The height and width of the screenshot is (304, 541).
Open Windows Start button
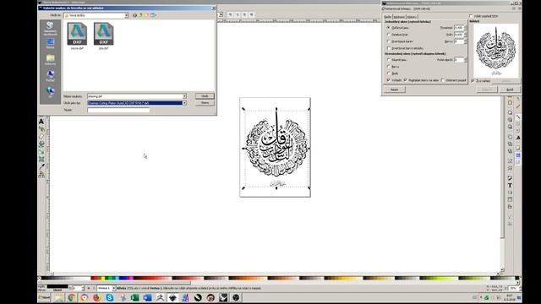pos(44,297)
